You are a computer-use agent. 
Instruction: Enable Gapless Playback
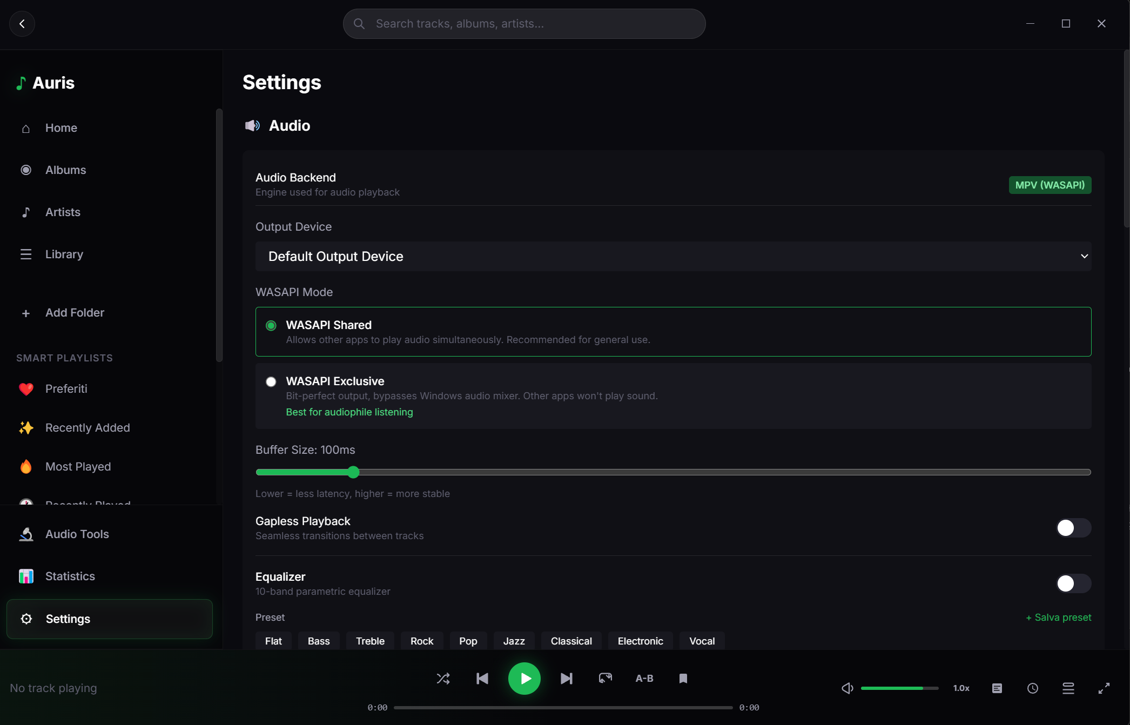(x=1072, y=528)
